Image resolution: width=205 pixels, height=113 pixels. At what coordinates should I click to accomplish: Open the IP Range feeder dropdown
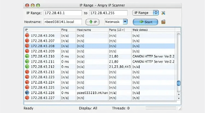click(x=145, y=13)
